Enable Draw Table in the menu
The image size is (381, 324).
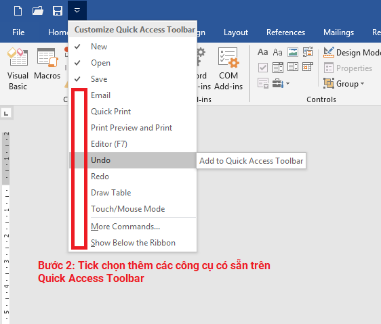tap(133, 193)
